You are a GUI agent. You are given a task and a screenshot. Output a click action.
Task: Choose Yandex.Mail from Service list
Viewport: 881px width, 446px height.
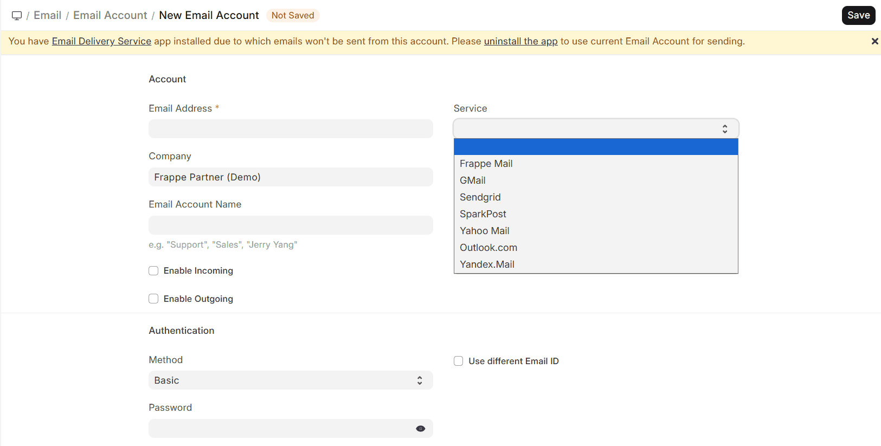[x=596, y=264]
